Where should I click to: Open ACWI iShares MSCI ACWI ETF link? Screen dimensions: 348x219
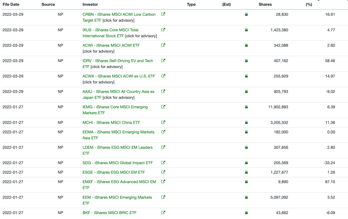(111, 45)
